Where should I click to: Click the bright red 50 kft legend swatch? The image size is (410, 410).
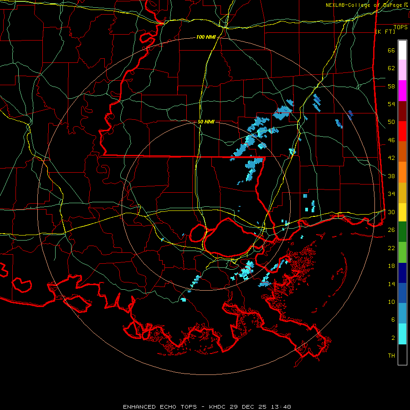point(402,131)
